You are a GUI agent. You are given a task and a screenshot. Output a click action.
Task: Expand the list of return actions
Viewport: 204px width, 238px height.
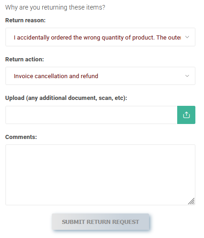[100, 76]
